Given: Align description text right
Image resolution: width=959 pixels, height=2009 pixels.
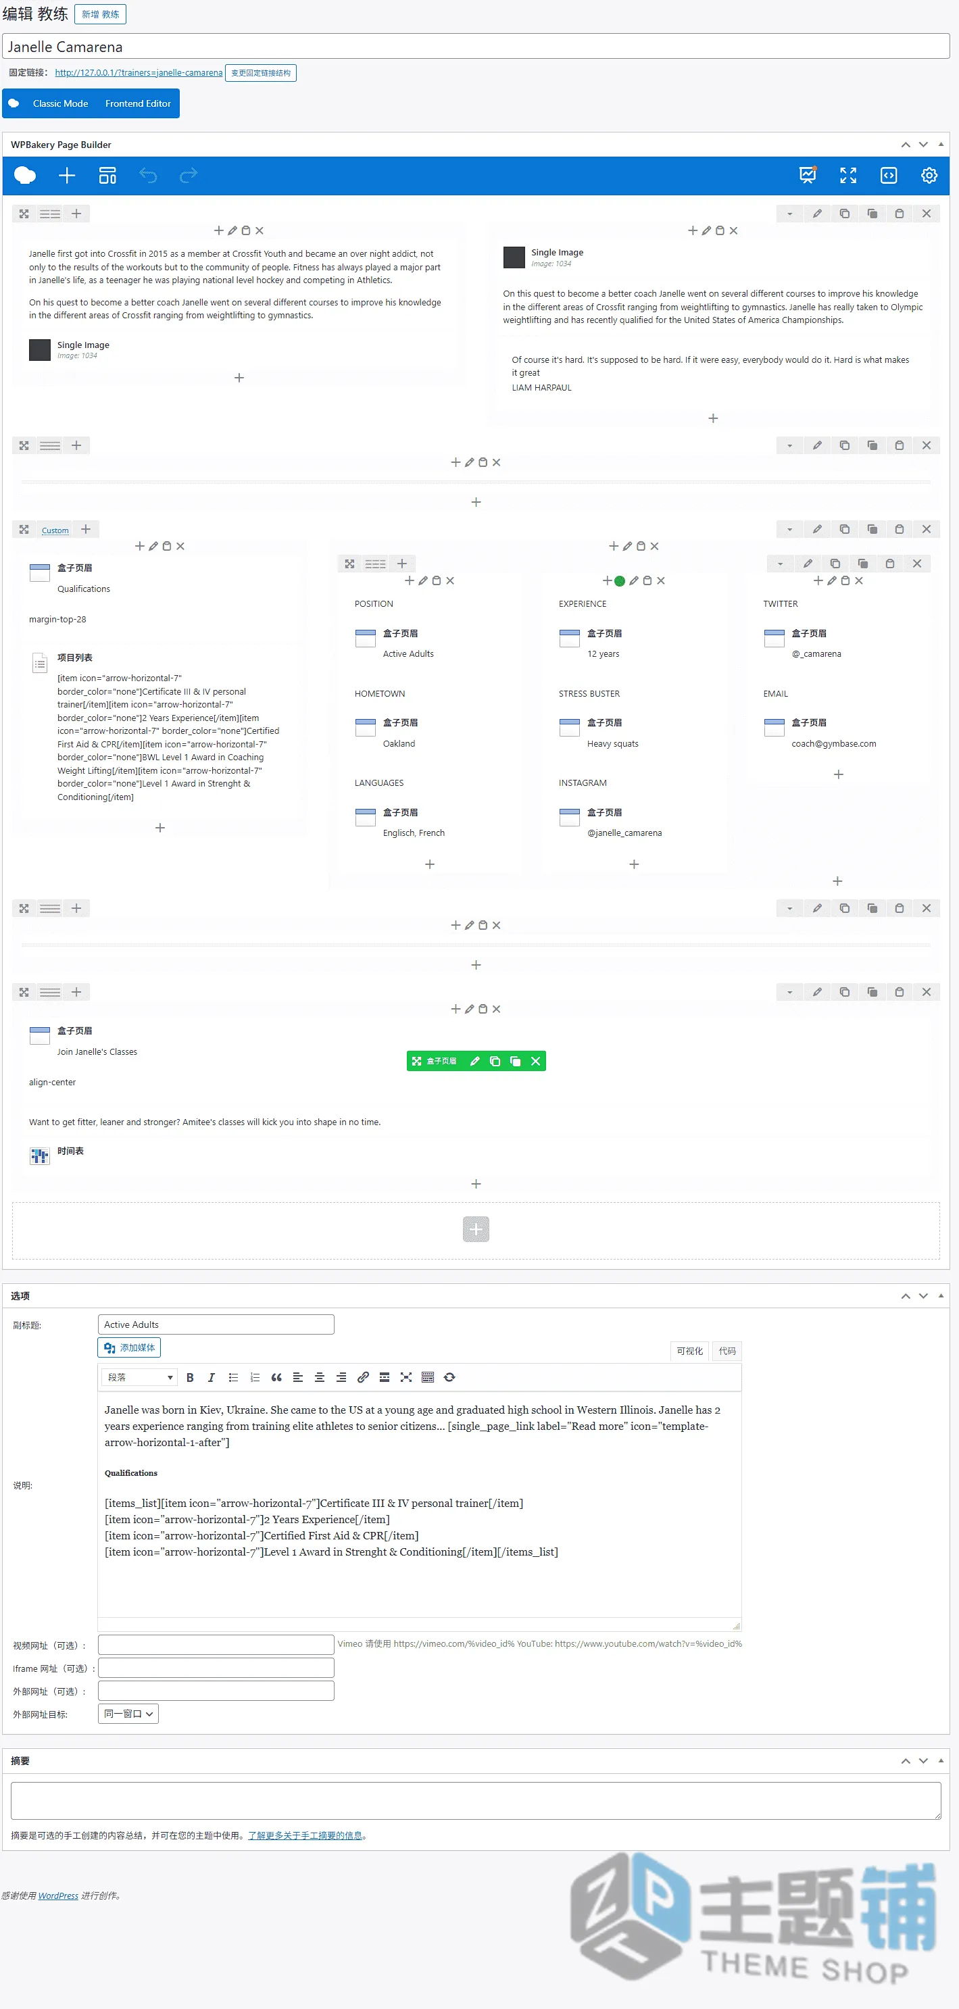Looking at the screenshot, I should 341,1377.
